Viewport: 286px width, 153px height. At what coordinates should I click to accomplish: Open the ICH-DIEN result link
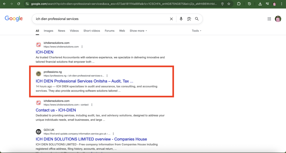pyautogui.click(x=44, y=52)
